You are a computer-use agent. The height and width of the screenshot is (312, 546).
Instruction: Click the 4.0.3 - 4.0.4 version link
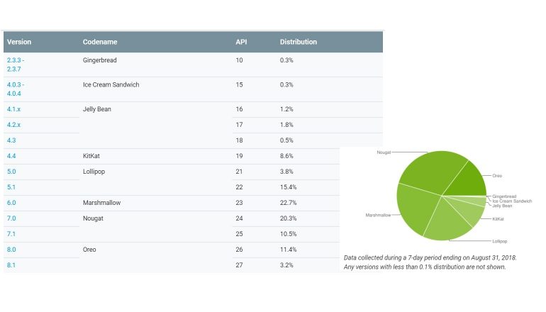click(x=16, y=89)
